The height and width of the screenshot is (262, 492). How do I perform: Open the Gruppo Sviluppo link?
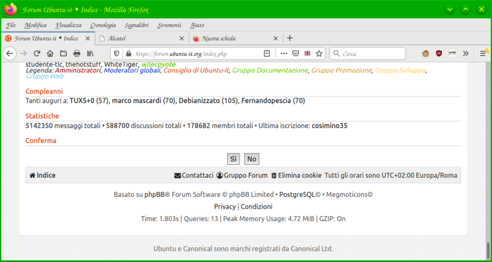click(x=400, y=71)
